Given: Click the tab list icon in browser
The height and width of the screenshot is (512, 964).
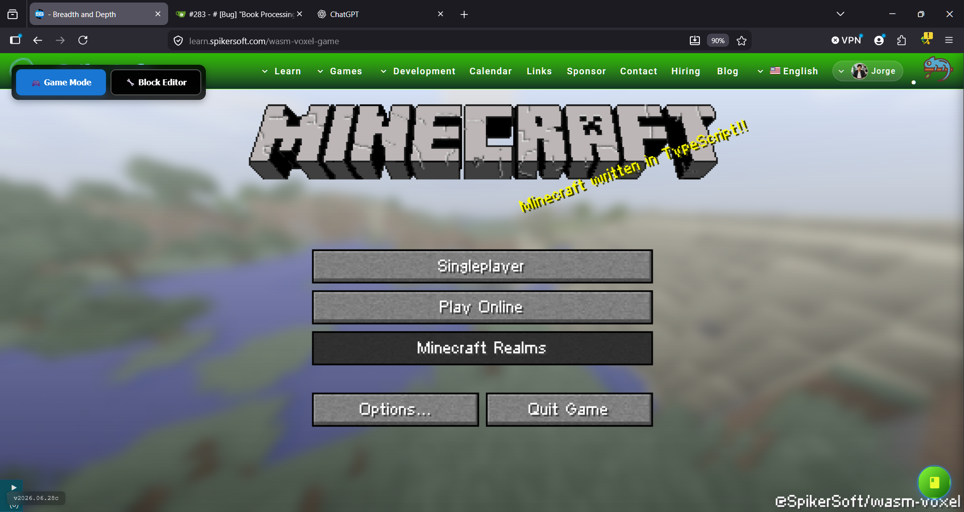Looking at the screenshot, I should pos(13,14).
